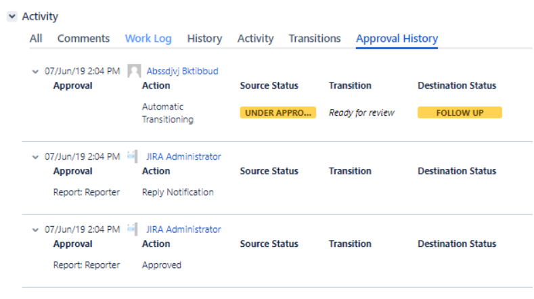Click JIRA Administrator avatar on Approved entry

132,229
